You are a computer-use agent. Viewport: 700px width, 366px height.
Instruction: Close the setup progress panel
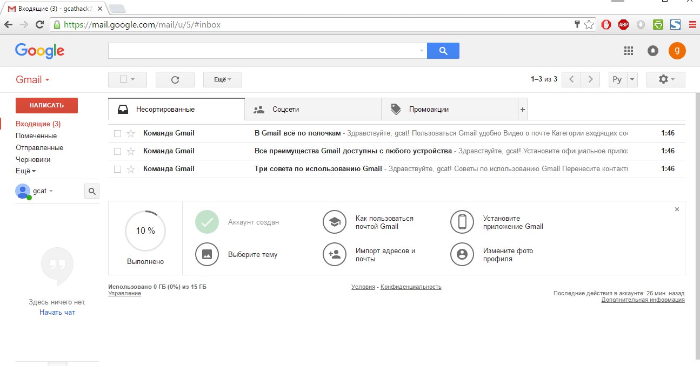(677, 209)
